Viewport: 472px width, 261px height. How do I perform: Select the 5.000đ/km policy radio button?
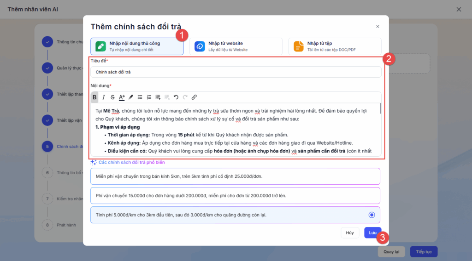click(372, 215)
